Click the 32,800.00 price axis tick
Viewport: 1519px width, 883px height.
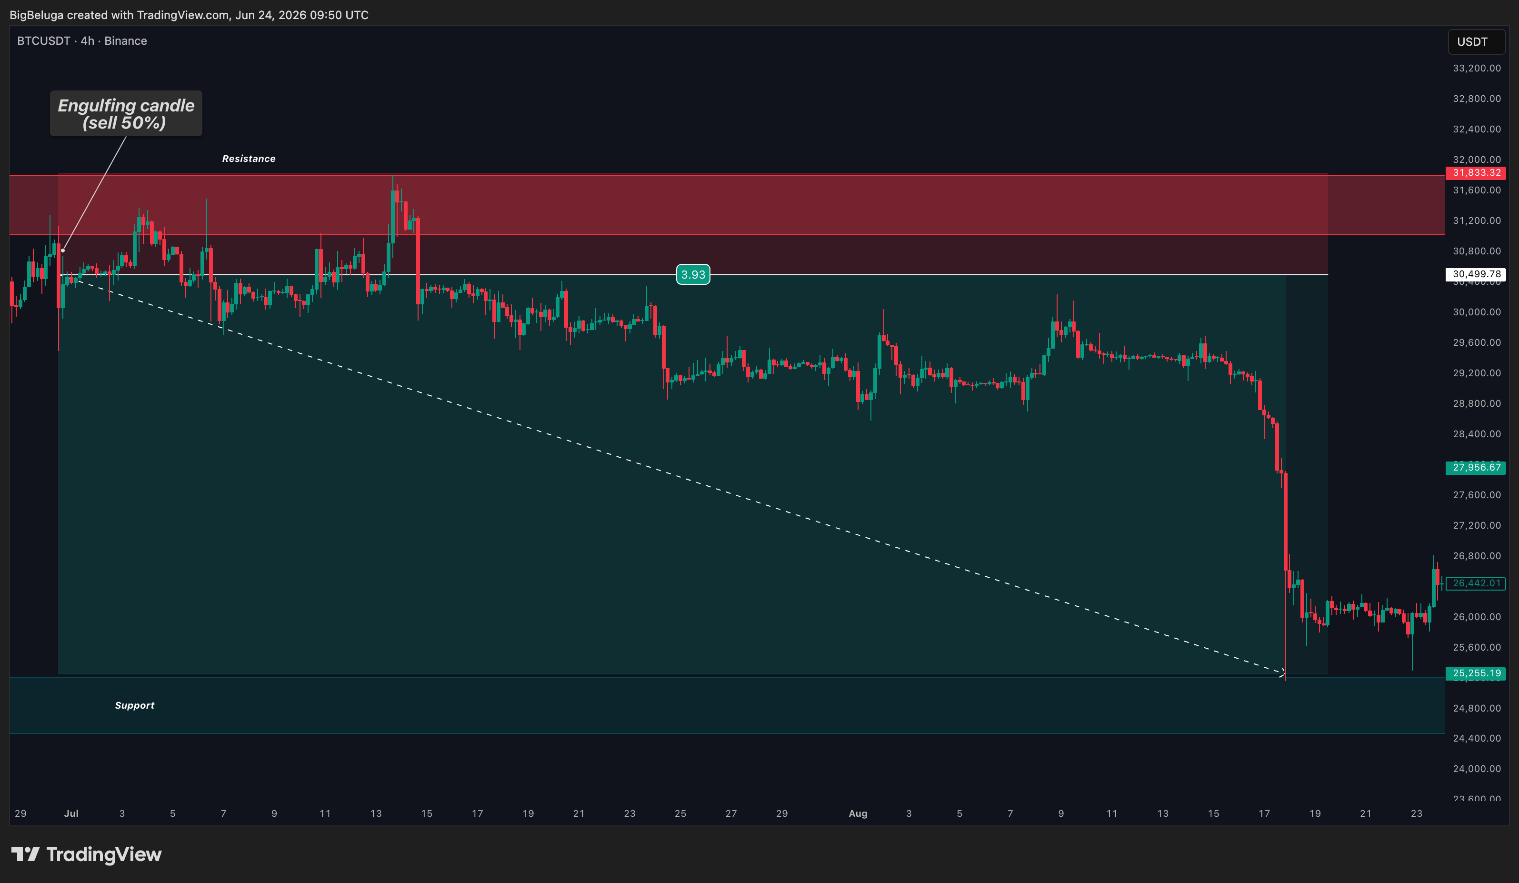pyautogui.click(x=1477, y=99)
